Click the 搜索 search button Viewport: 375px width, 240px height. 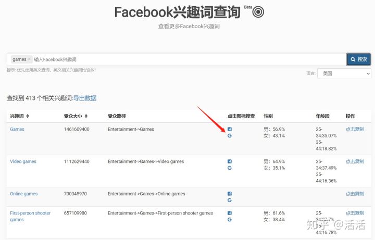[359, 59]
